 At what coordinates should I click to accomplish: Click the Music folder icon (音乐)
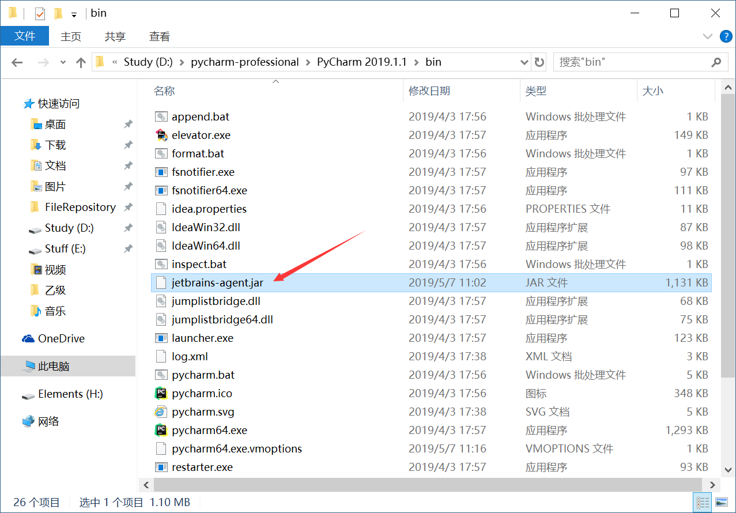pos(36,311)
